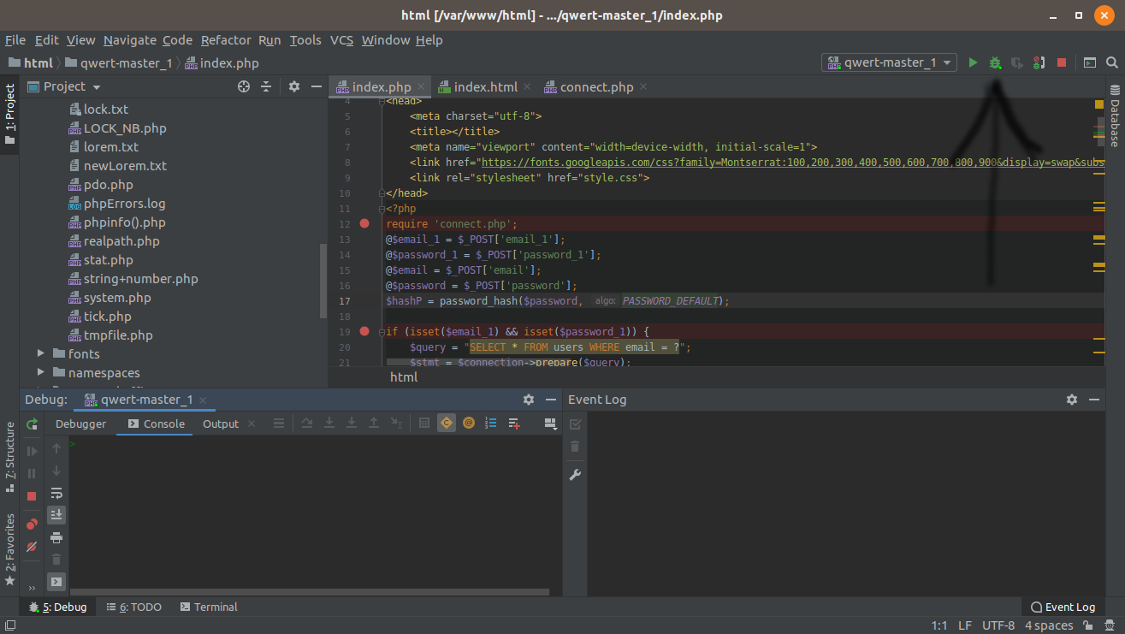Expand more debug toolbar actions chevrons
Viewport: 1125px width, 634px height.
[32, 588]
